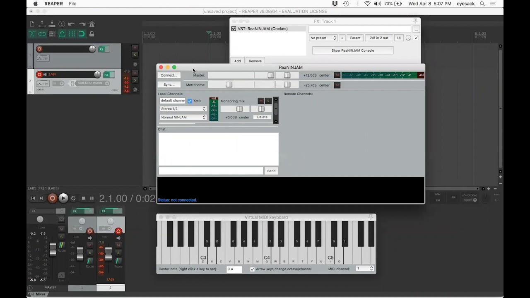Click the chat message input field

coord(211,171)
